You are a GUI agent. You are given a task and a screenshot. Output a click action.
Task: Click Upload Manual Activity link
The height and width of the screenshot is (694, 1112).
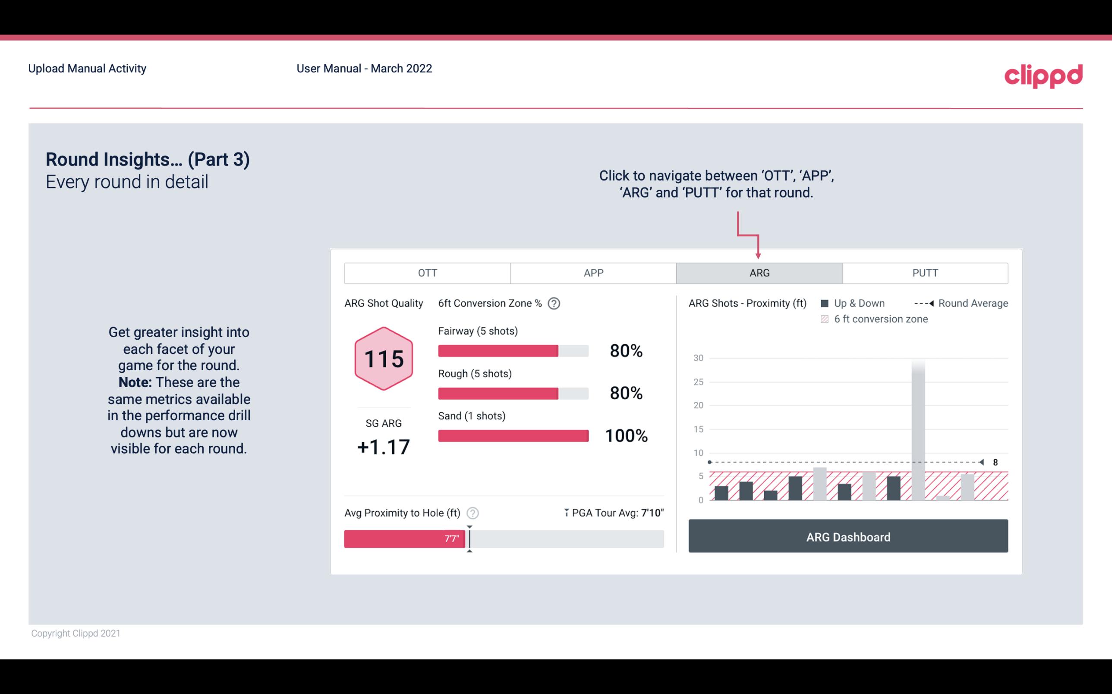click(86, 68)
